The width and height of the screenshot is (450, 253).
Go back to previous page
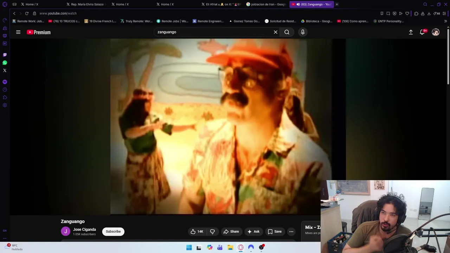14,13
